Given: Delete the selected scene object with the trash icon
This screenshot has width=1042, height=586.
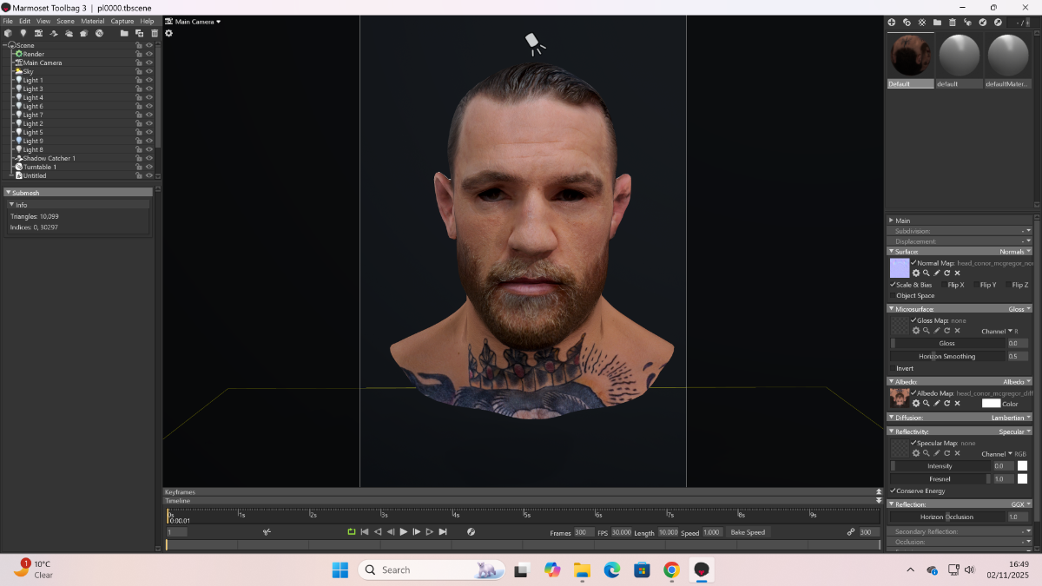Looking at the screenshot, I should point(155,33).
